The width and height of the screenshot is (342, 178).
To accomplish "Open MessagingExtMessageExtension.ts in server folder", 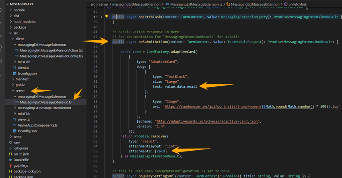I will point(45,102).
